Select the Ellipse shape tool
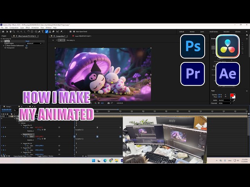Viewport: 250px width, 187px height. 36,32
